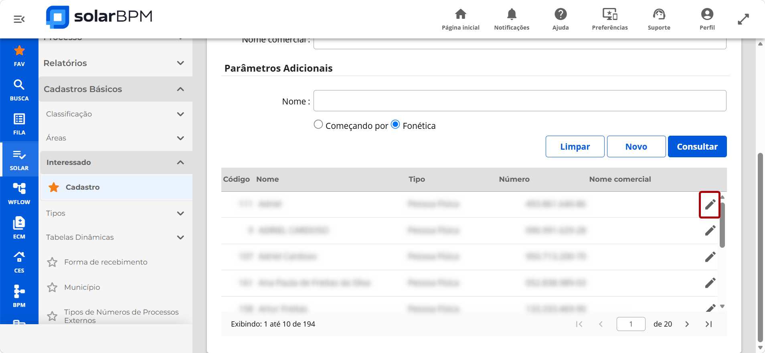Open the Suporte headset icon
765x353 pixels.
(659, 14)
